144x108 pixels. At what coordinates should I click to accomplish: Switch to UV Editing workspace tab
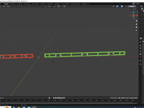click(x=27, y=4)
